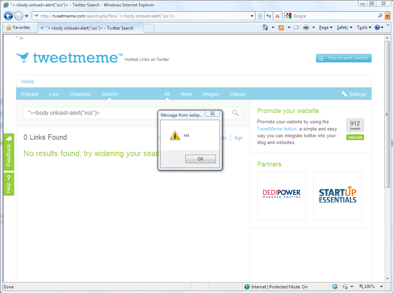Click the scrollbar up arrow
Screen dimensions: 393x293
pos(387,38)
